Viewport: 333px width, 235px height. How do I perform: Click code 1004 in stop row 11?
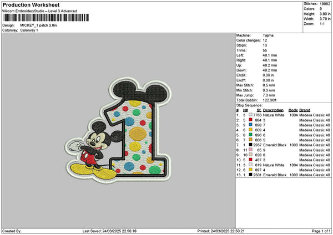click(294, 165)
